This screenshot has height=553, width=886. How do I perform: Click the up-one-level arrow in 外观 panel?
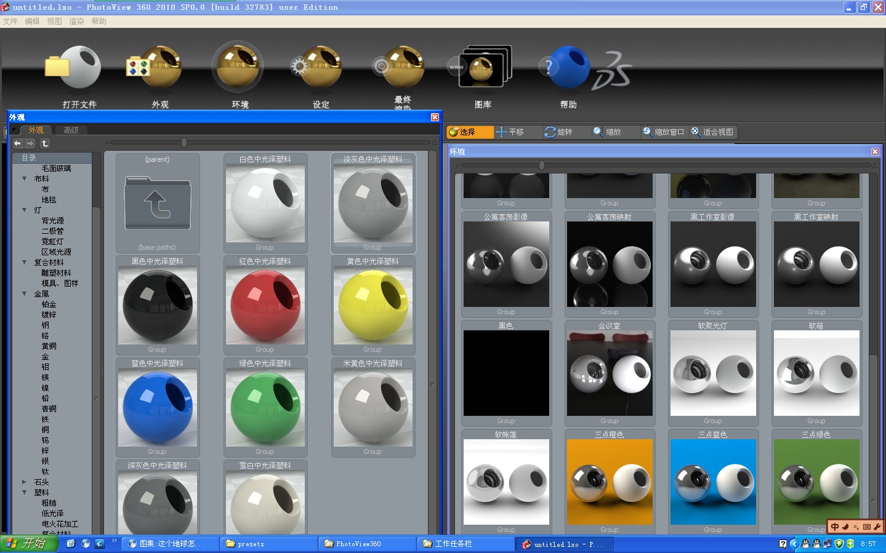coord(45,143)
